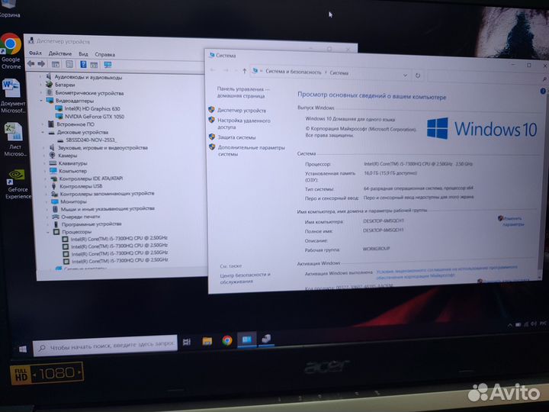Click the monitor scan icon in Device Manager toolbar
The width and height of the screenshot is (549, 412).
tap(108, 65)
